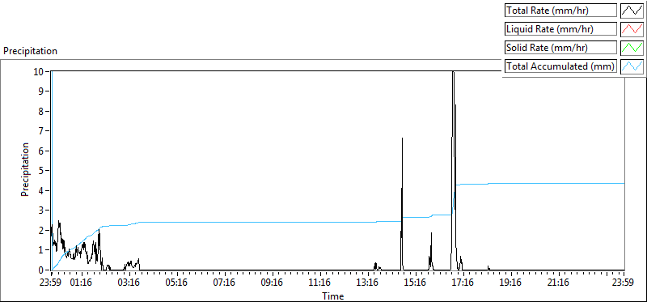The height and width of the screenshot is (302, 647).
Task: Click the Total Accumulated blue line style icon
Action: click(x=632, y=66)
